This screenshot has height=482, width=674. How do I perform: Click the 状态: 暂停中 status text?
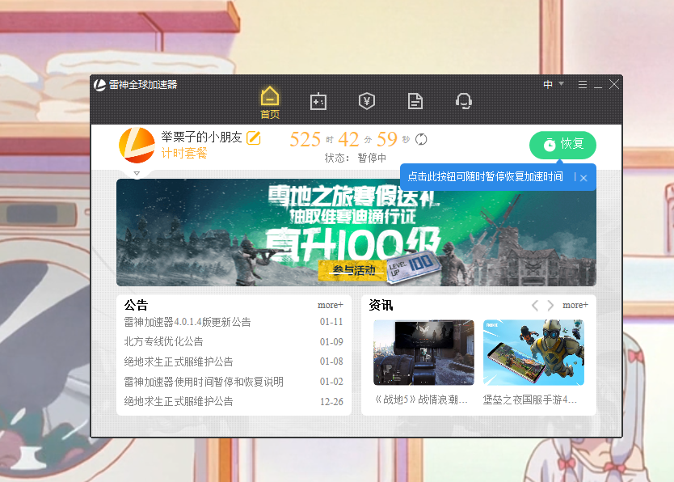pyautogui.click(x=355, y=159)
